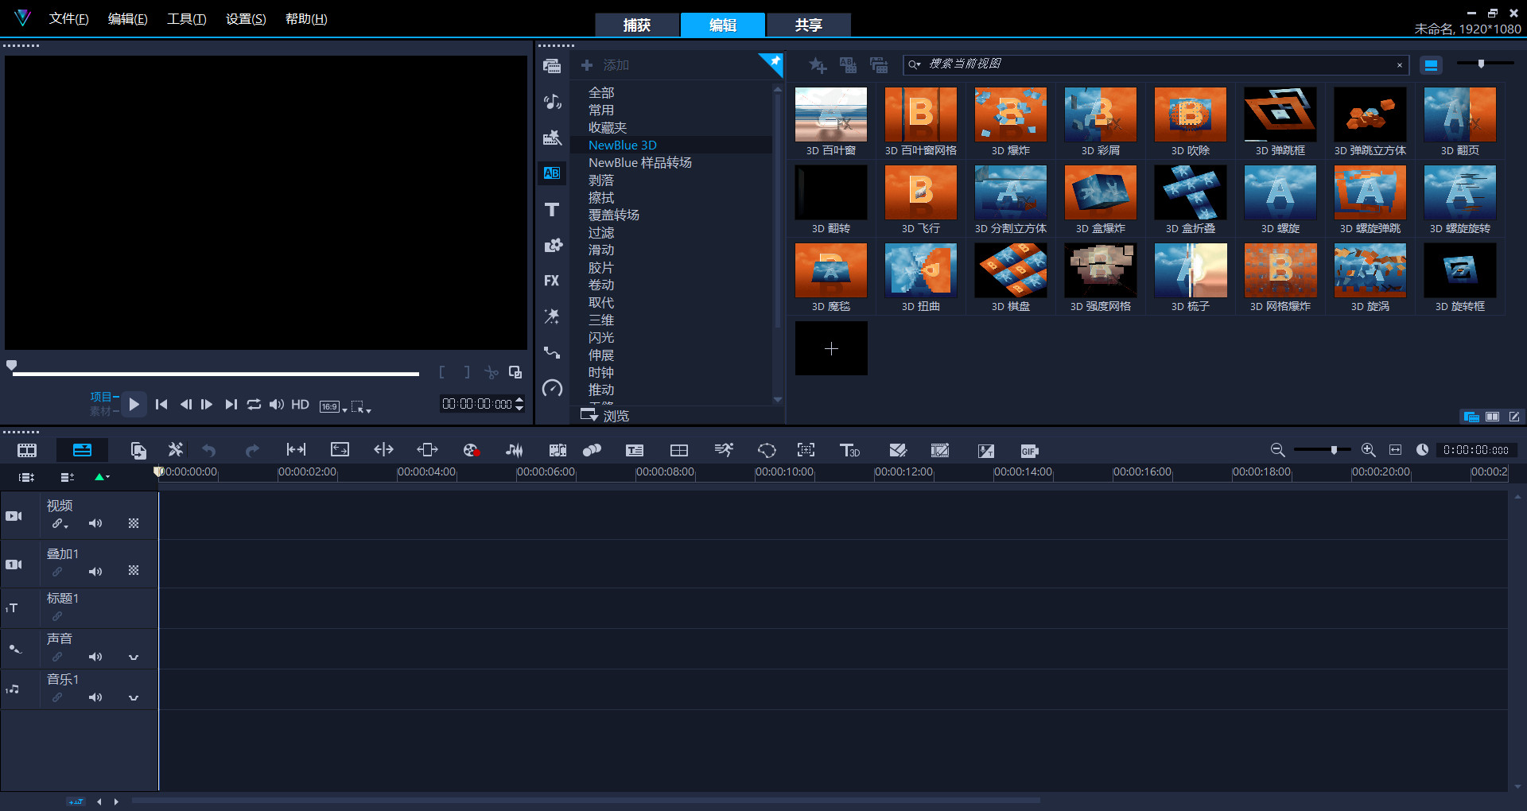Click the preview scrubber handle
1527x811 pixels.
pos(11,366)
